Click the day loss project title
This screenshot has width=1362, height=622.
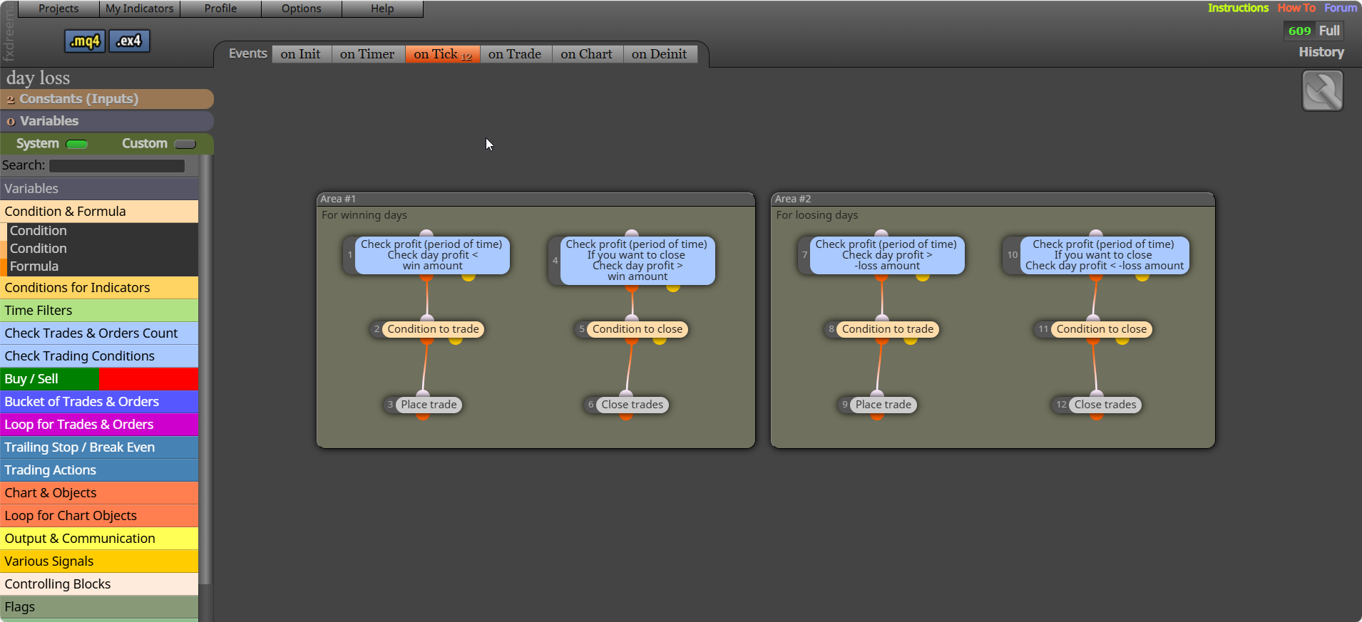tap(39, 78)
